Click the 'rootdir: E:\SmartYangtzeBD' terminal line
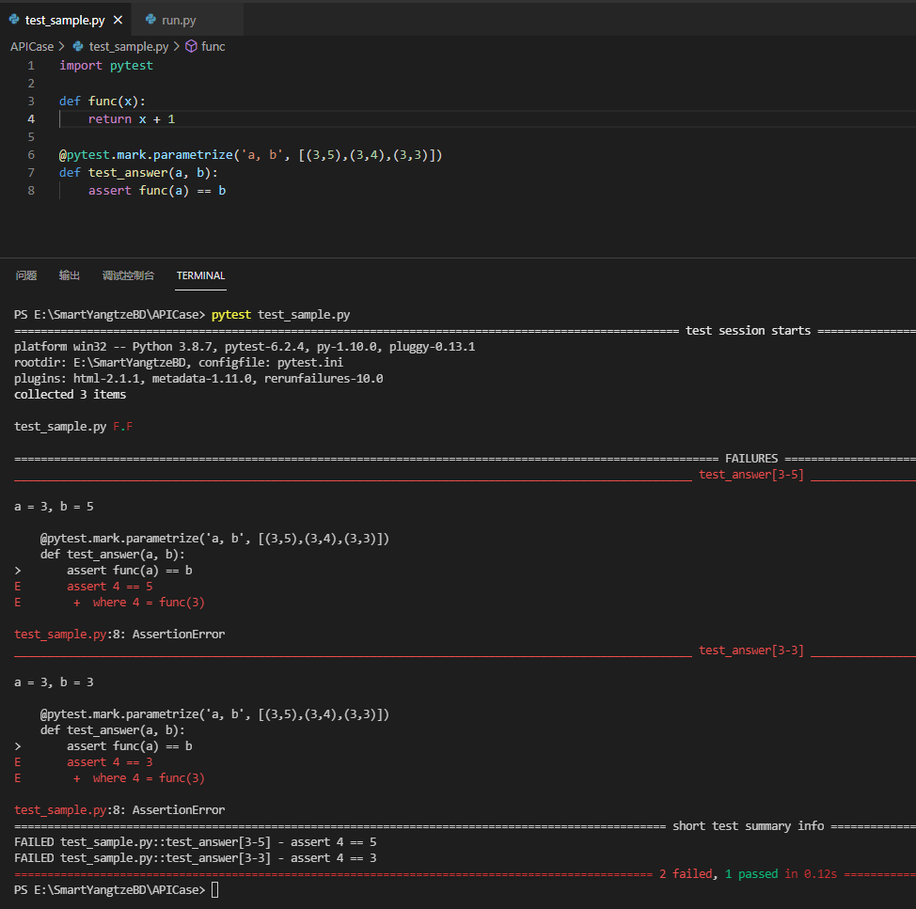Viewport: 916px width, 909px height. [179, 363]
